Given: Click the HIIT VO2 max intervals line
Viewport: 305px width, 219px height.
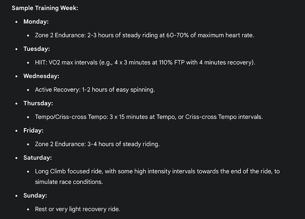Looking at the screenshot, I should point(145,63).
